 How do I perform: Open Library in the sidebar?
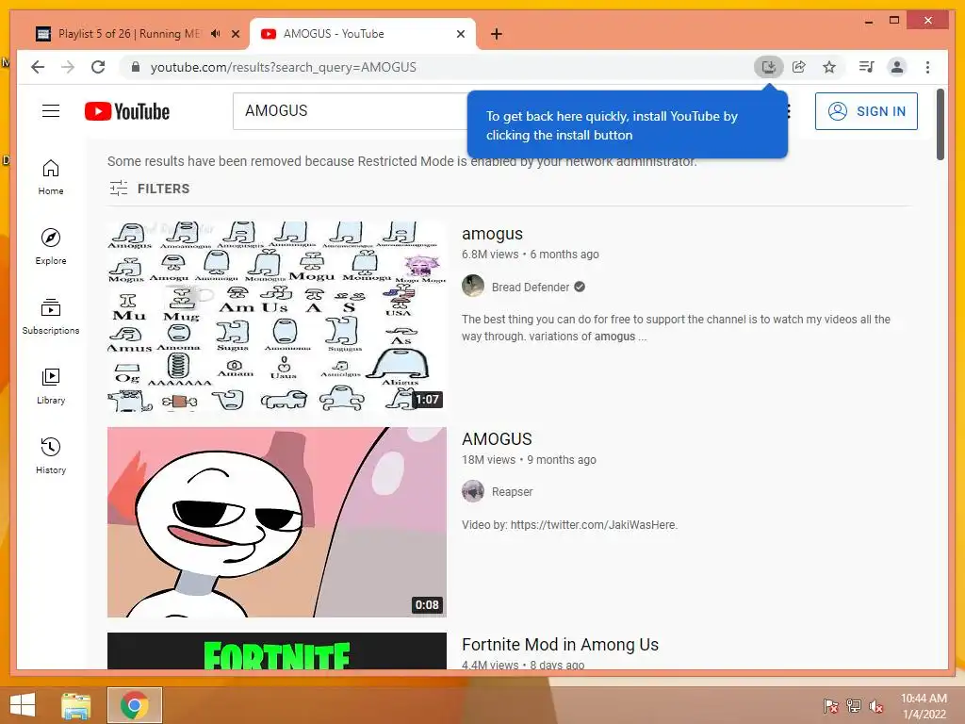point(51,386)
